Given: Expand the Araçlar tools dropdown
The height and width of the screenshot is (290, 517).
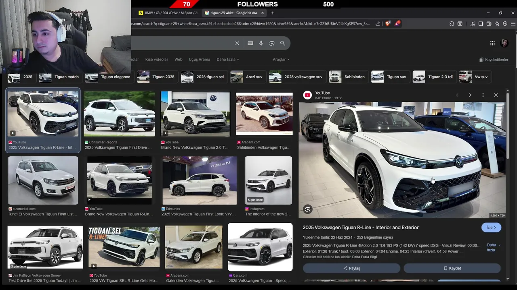Looking at the screenshot, I should (x=281, y=60).
